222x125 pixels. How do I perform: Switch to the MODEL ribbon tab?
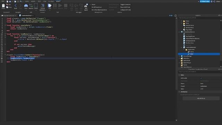pyautogui.click(x=33, y=1)
